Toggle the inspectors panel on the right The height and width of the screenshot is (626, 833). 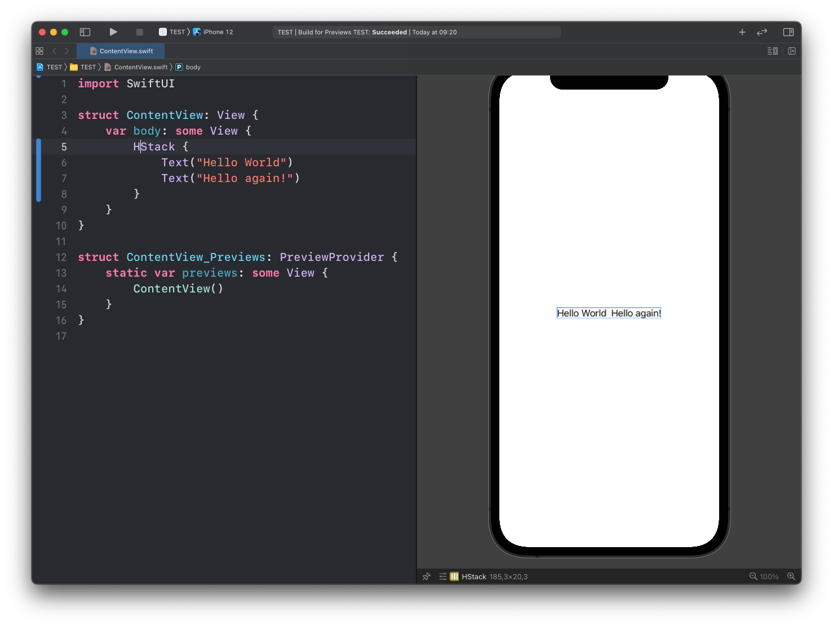point(788,32)
